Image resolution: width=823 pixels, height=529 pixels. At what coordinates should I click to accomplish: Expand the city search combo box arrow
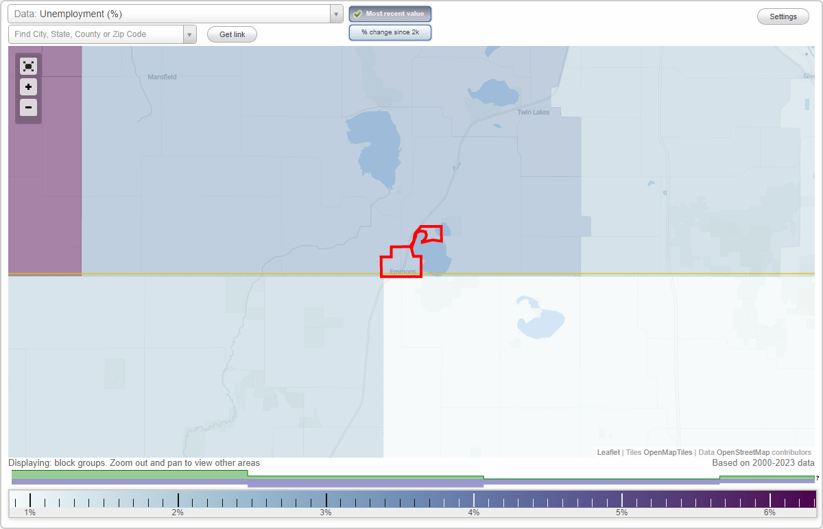click(x=189, y=34)
